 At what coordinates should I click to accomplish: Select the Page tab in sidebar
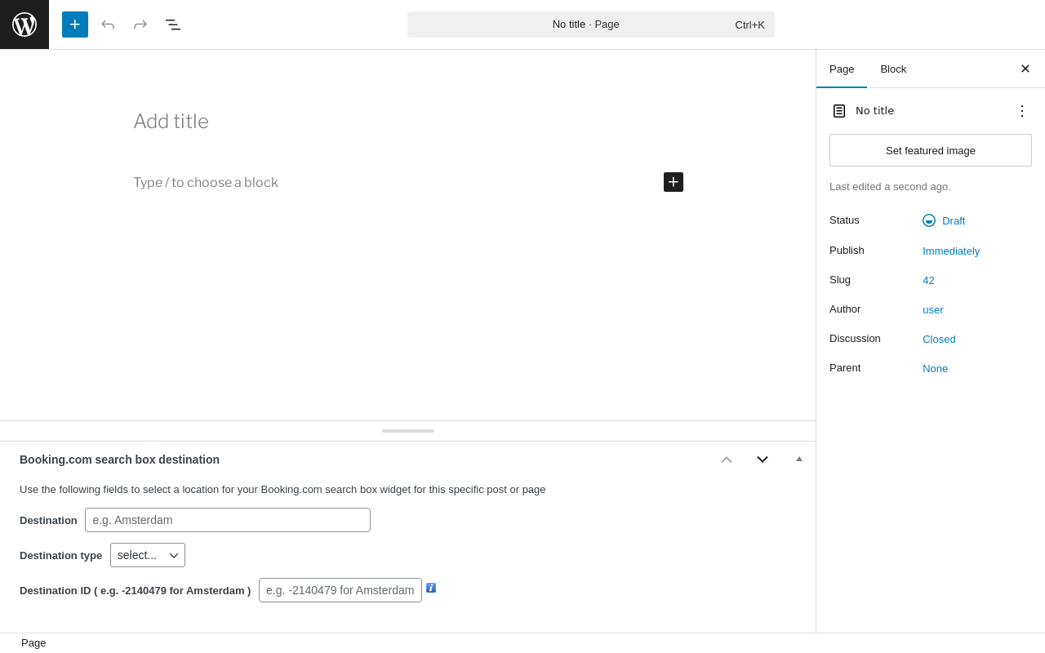click(842, 69)
